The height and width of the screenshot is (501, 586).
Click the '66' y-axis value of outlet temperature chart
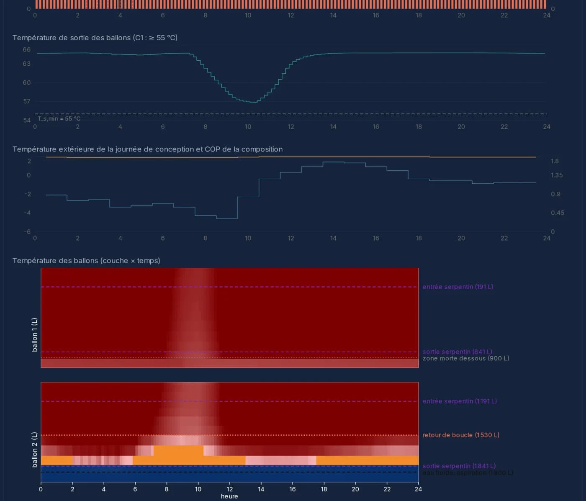[x=27, y=50]
